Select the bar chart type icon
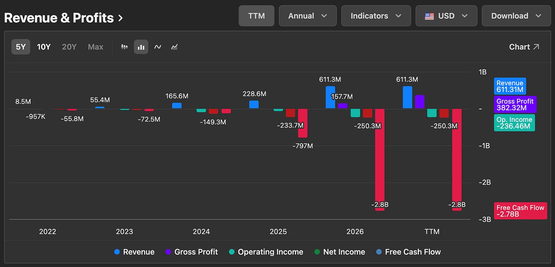Screen dimensions: 555x267 click(x=141, y=47)
